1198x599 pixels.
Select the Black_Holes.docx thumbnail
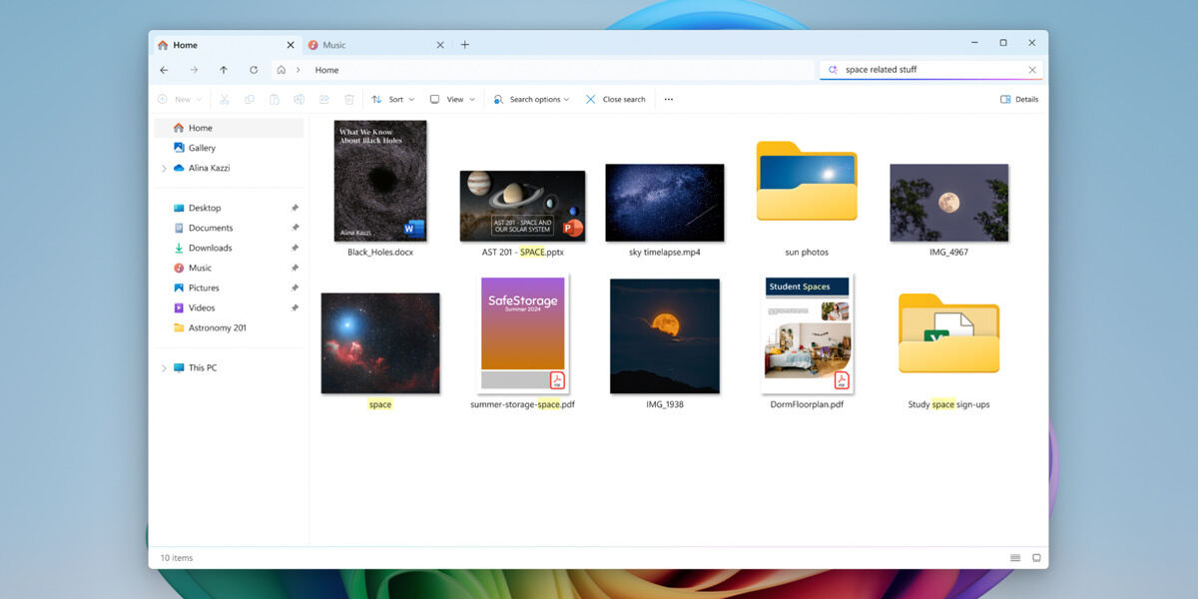click(x=380, y=181)
